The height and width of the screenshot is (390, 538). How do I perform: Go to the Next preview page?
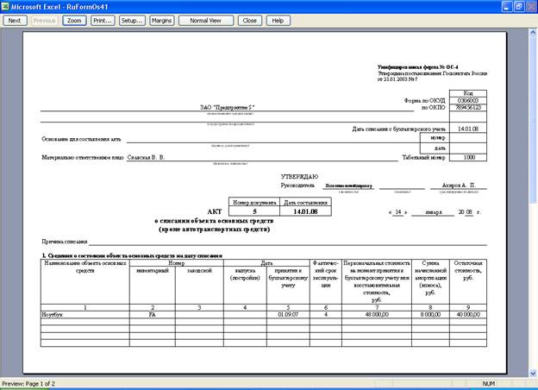tap(15, 21)
